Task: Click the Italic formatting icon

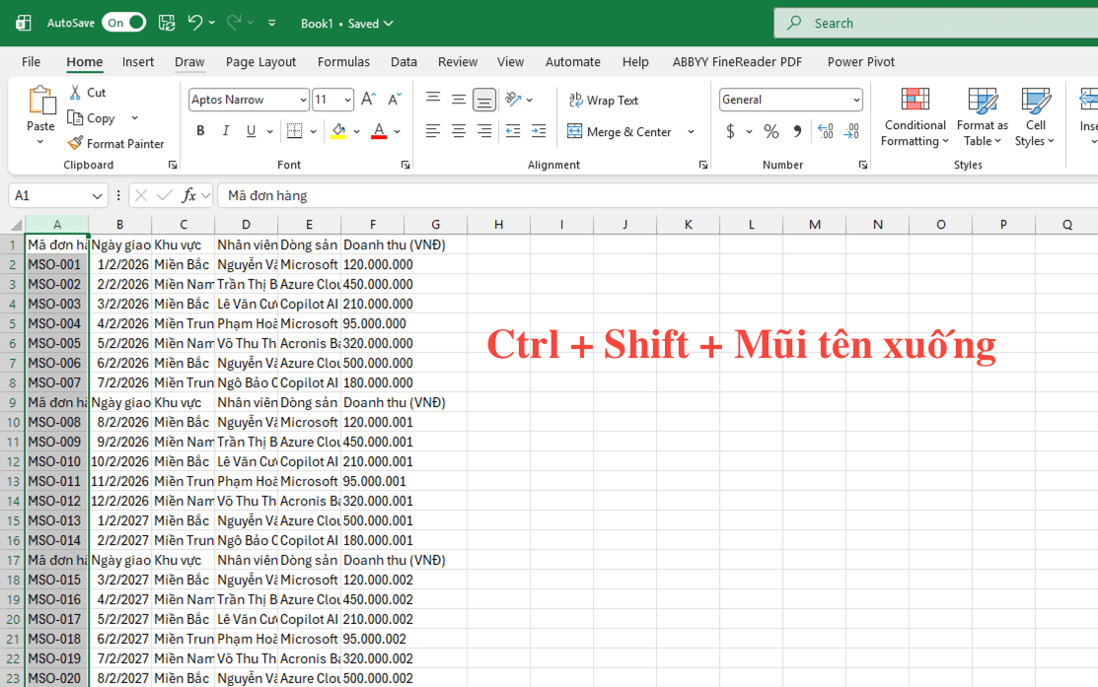Action: tap(226, 131)
